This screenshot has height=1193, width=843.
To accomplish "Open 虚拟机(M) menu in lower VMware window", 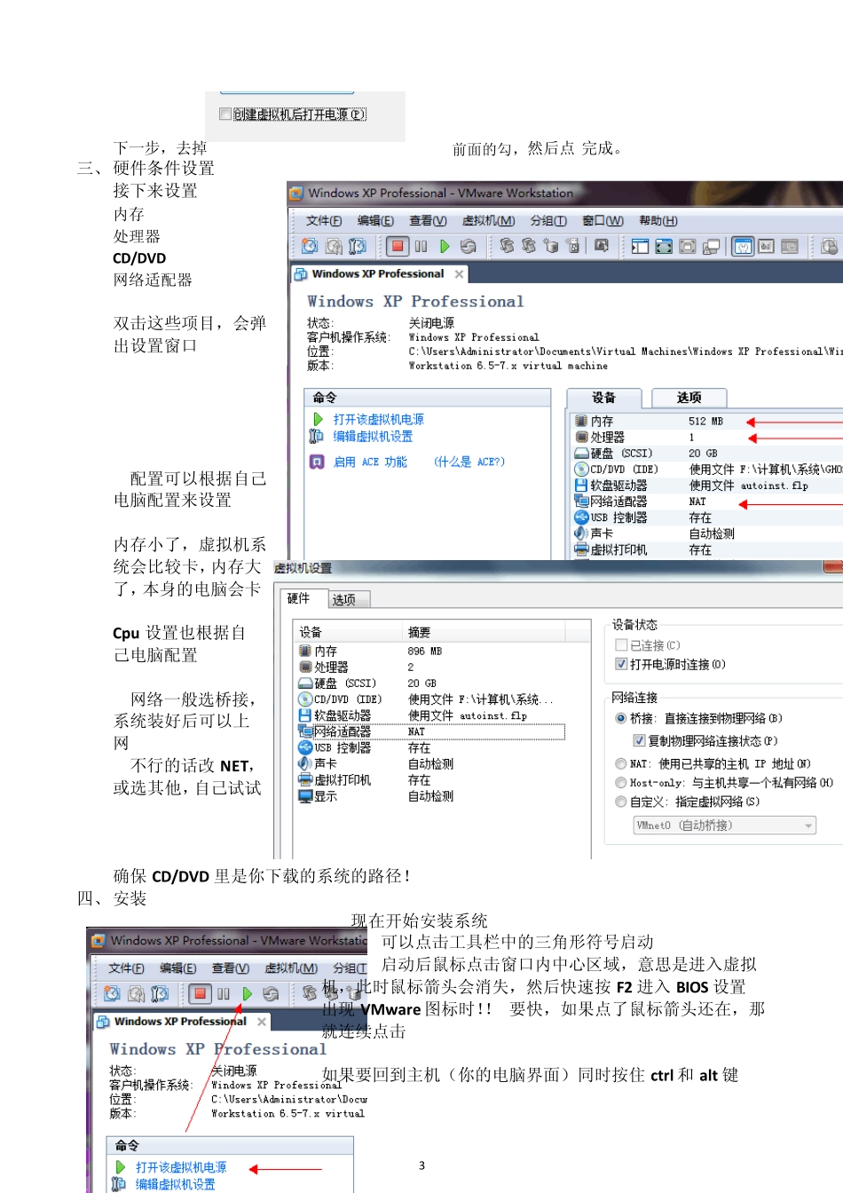I will [x=291, y=968].
